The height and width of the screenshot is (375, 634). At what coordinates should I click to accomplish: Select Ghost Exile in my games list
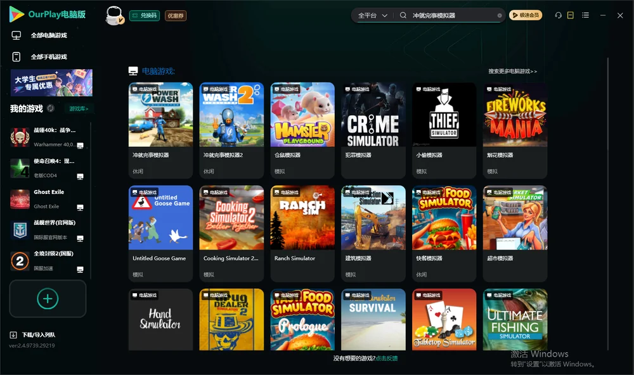click(x=48, y=199)
